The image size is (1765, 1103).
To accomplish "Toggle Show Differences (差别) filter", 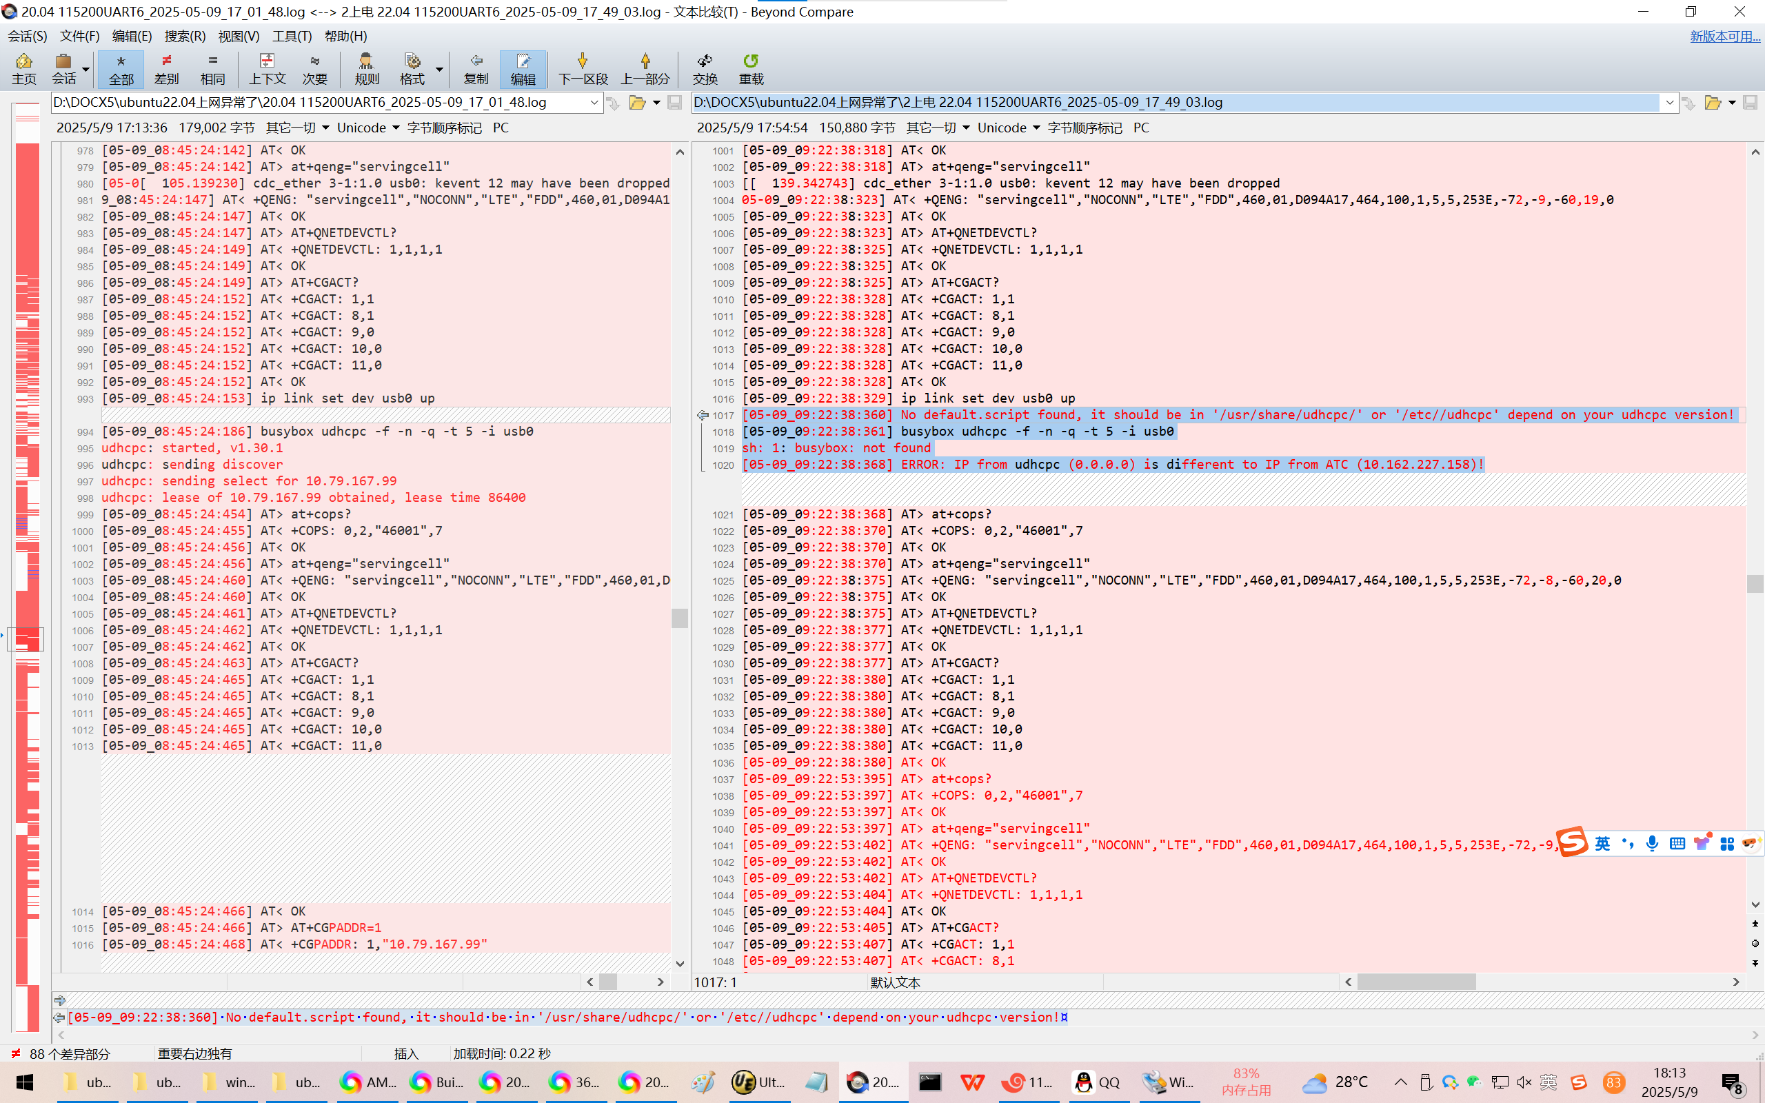I will [x=167, y=68].
